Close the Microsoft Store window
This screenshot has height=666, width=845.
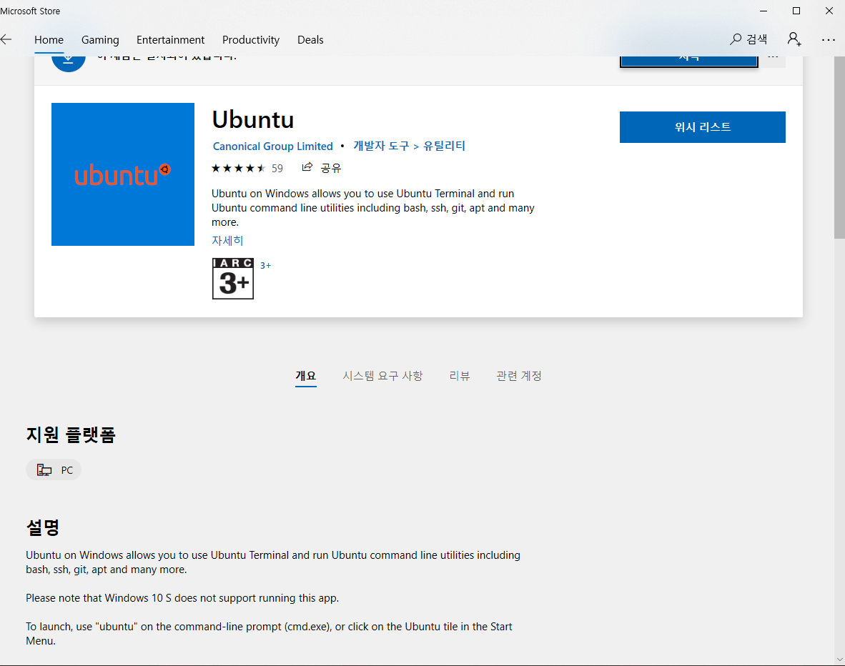click(829, 11)
